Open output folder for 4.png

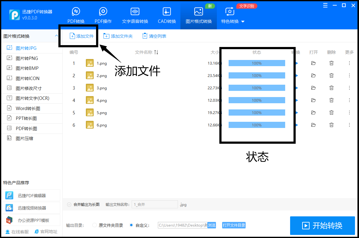pyautogui.click(x=314, y=100)
